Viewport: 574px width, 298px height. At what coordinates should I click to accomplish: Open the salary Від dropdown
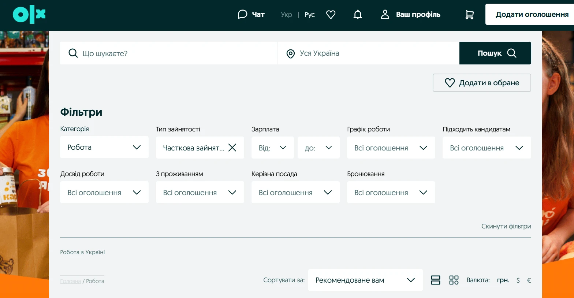pos(273,148)
